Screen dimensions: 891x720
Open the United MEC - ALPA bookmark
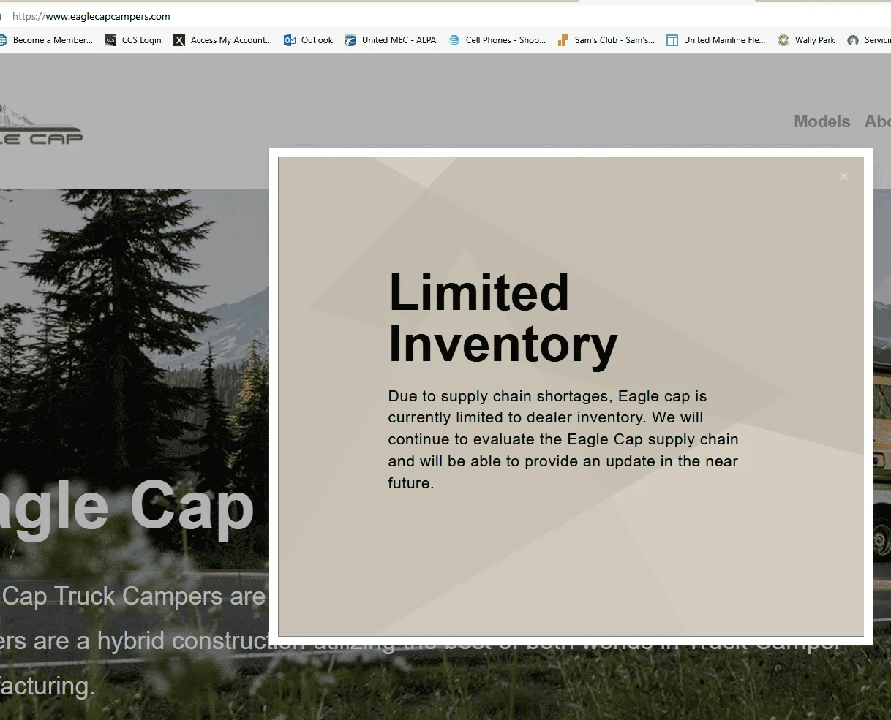pos(390,40)
